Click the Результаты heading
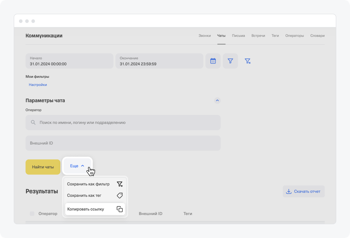Screen dimensions: 350x238 point(42,191)
